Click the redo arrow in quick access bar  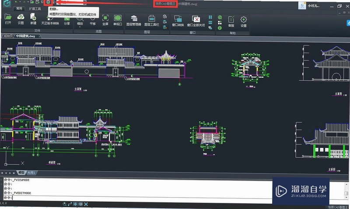click(x=24, y=2)
